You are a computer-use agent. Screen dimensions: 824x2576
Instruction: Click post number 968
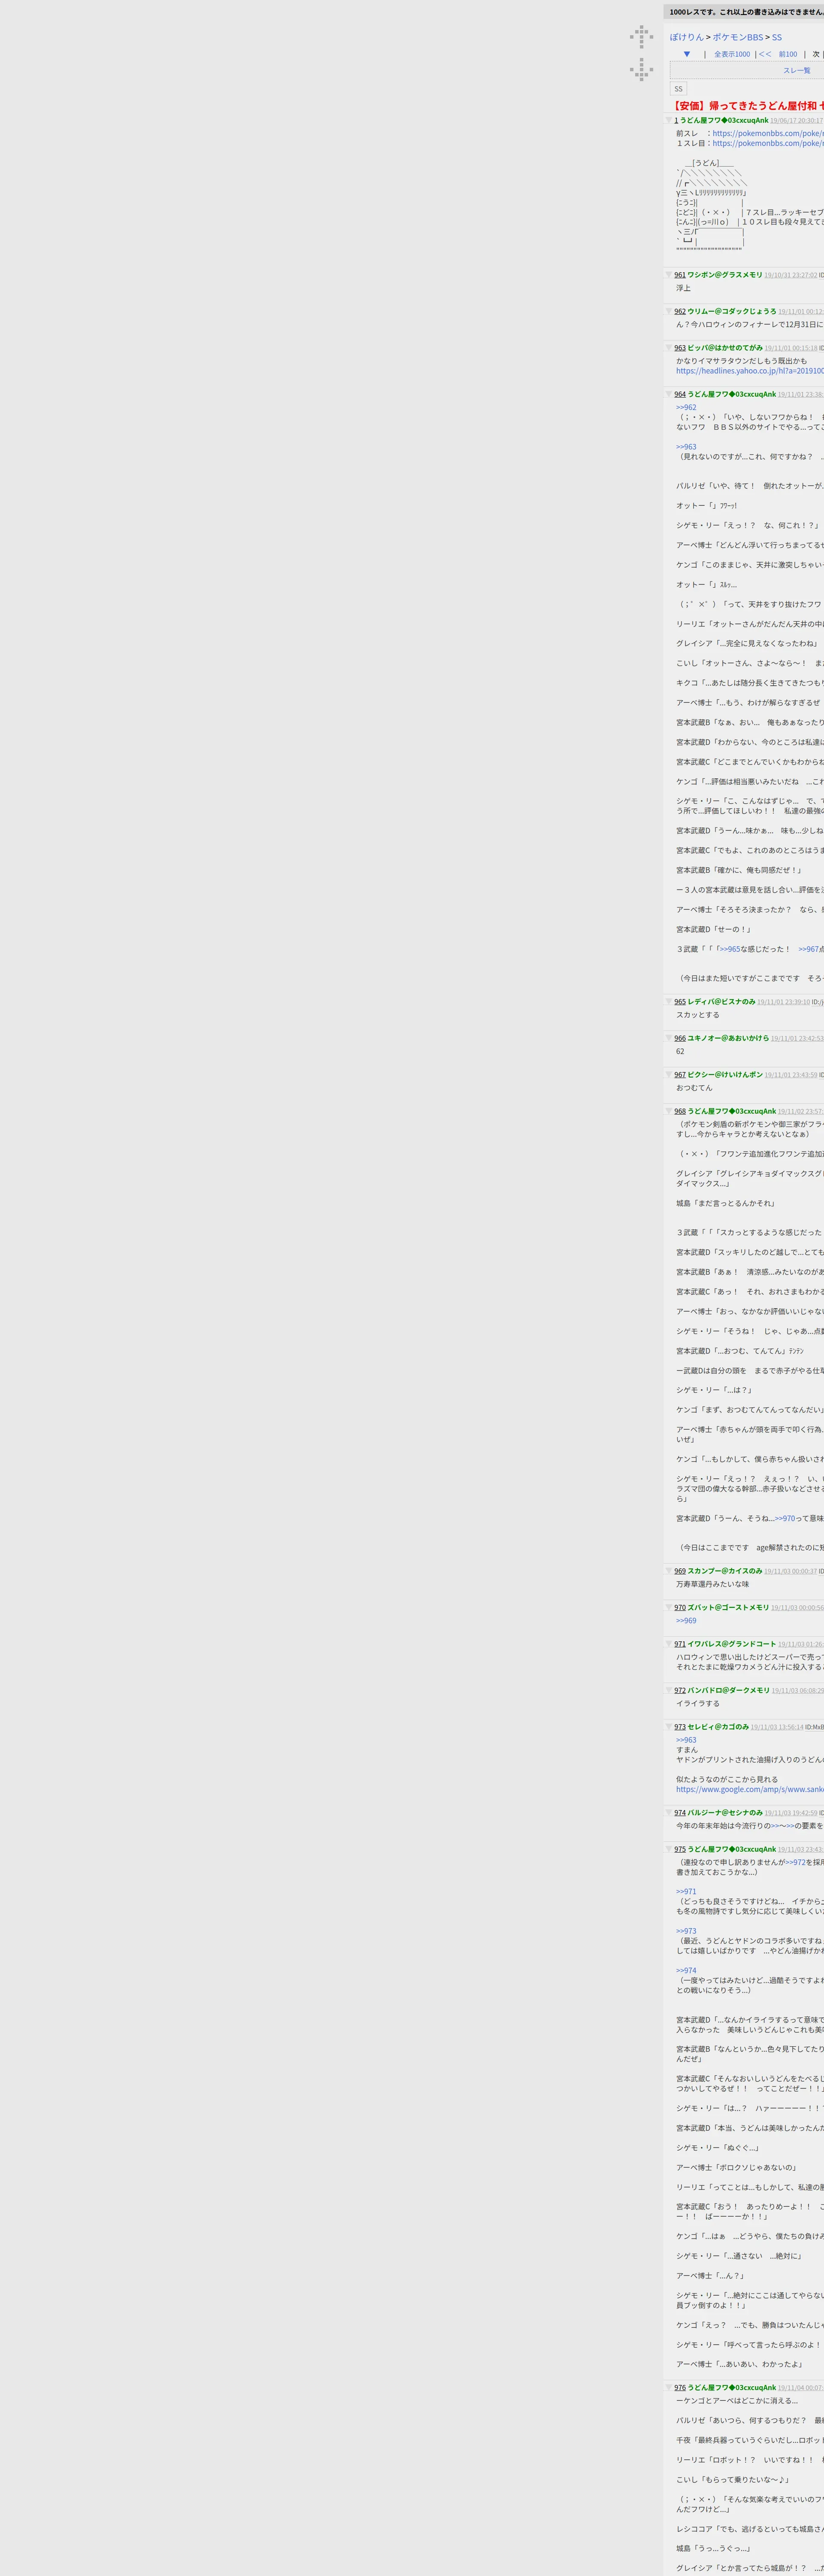click(680, 1111)
